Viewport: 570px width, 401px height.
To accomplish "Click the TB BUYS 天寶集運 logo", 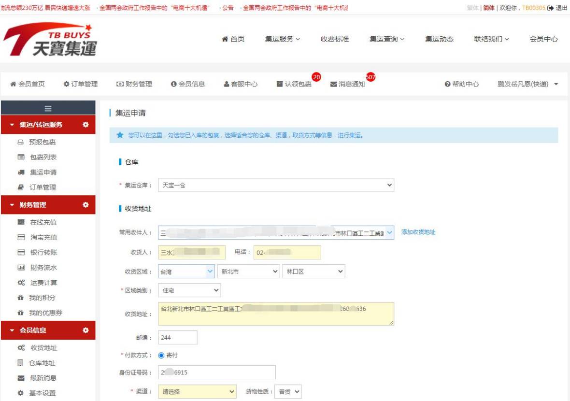I will point(50,40).
